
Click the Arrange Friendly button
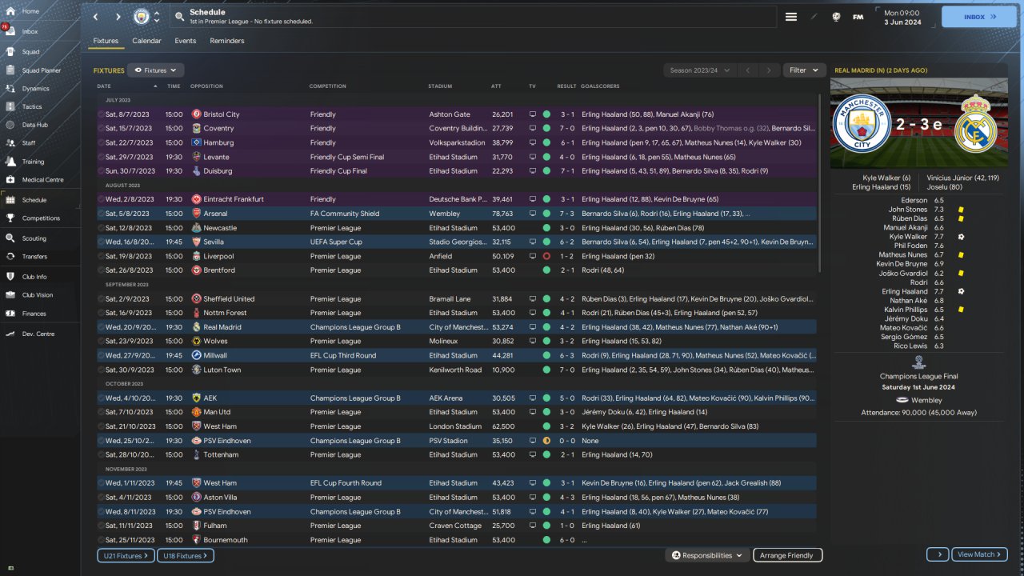point(786,555)
